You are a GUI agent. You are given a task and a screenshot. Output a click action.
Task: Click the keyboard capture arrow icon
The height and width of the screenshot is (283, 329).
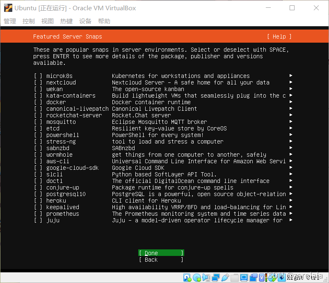pyautogui.click(x=281, y=278)
